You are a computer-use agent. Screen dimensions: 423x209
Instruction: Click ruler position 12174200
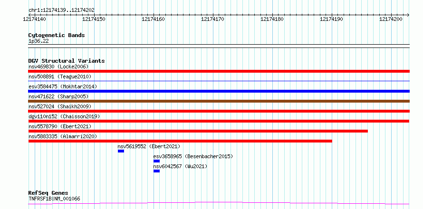391,19
